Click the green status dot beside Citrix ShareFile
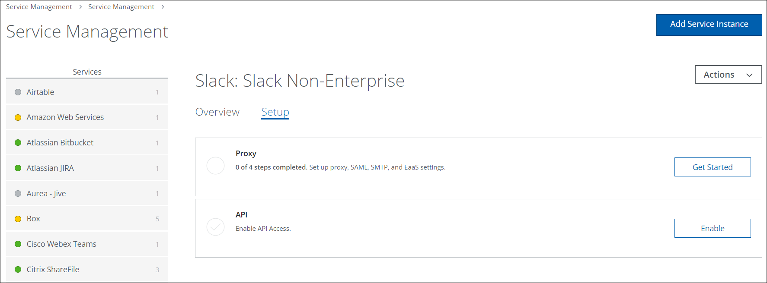The image size is (767, 283). tap(18, 270)
